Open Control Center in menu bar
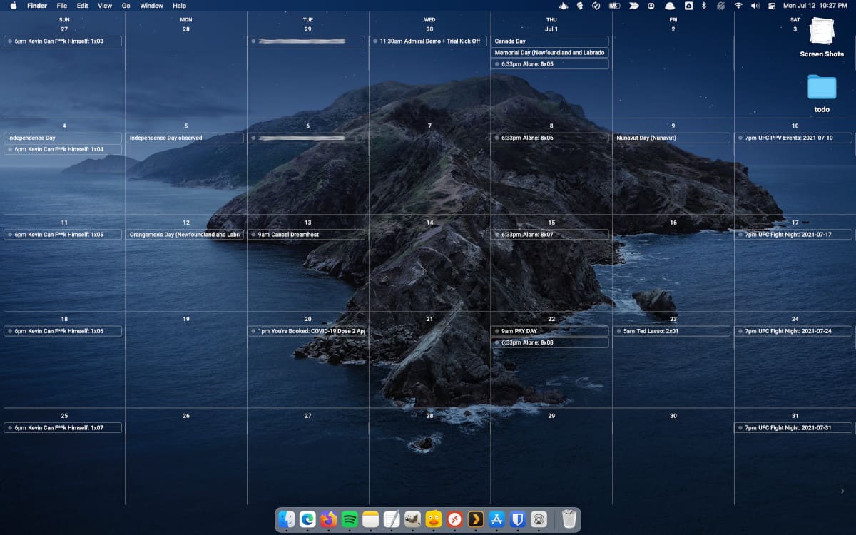This screenshot has width=856, height=535. pos(771,6)
